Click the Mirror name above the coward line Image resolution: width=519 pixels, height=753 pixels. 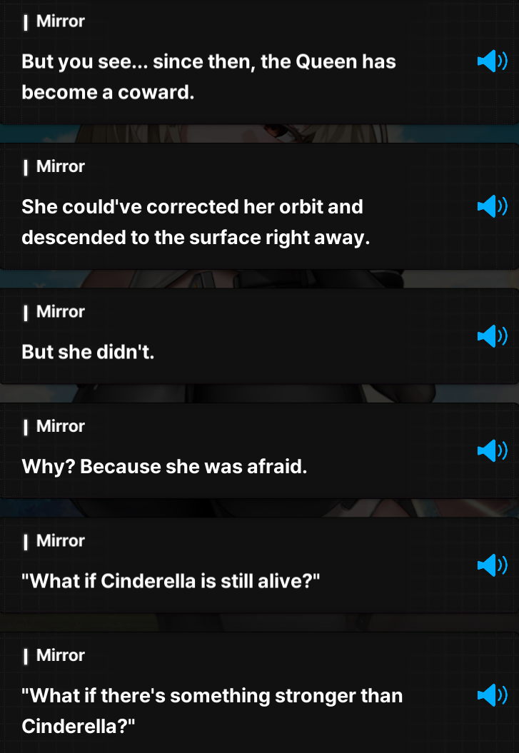click(61, 21)
